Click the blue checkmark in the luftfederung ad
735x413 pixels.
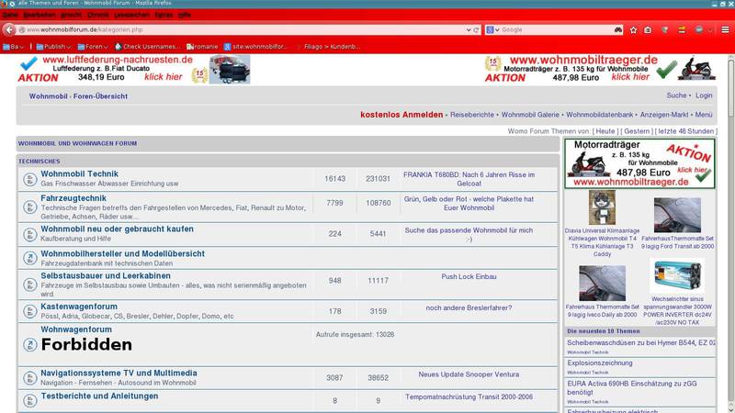click(x=28, y=63)
